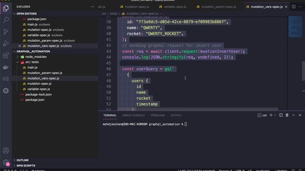Open the Explorer view in activity bar
The height and width of the screenshot is (171, 305).
click(6, 8)
